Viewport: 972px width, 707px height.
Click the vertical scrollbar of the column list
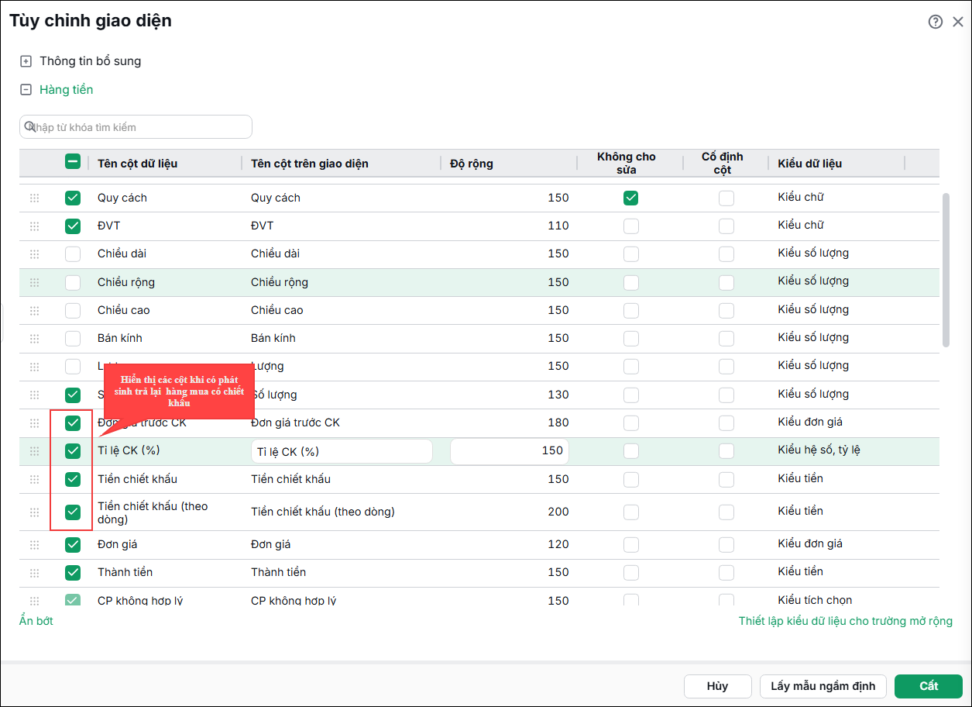click(x=946, y=270)
